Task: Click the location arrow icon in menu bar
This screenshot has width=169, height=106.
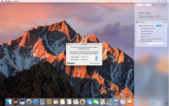Action: click(159, 1)
